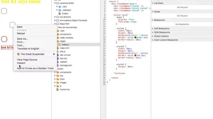
Task: Expand the _next folder arrow
Action: (x=57, y=7)
